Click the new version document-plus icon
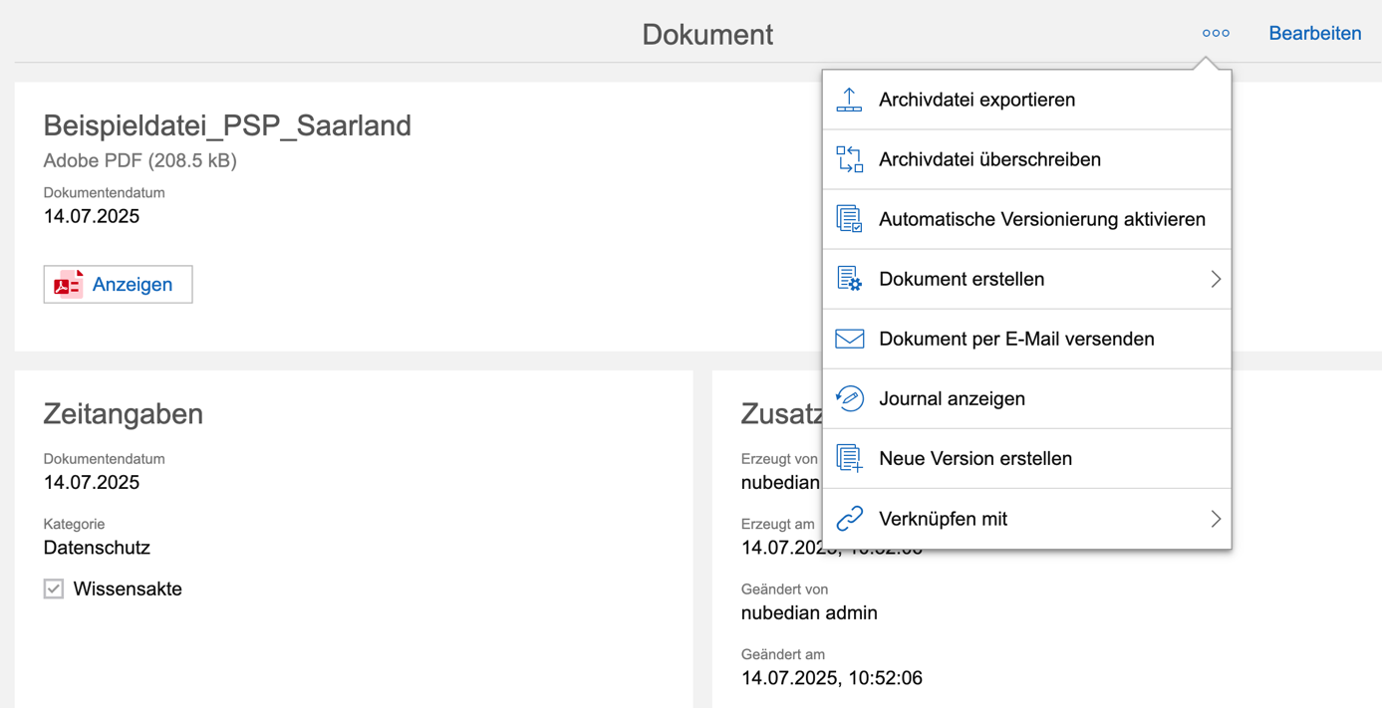 (849, 458)
